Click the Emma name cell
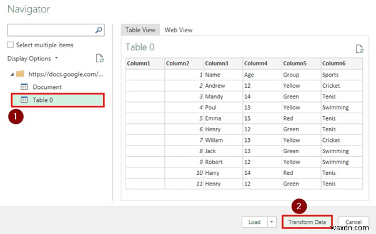Viewport: 376px width, 234px height. click(x=223, y=118)
